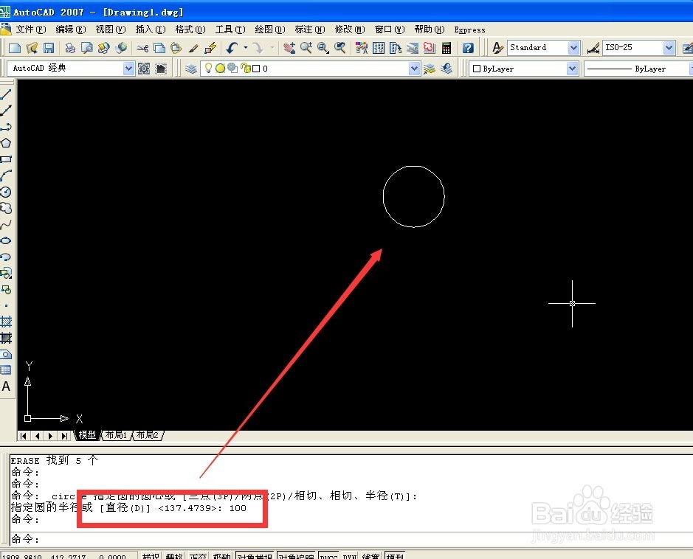
Task: Open Sheet Set Manager icon
Action: click(413, 48)
